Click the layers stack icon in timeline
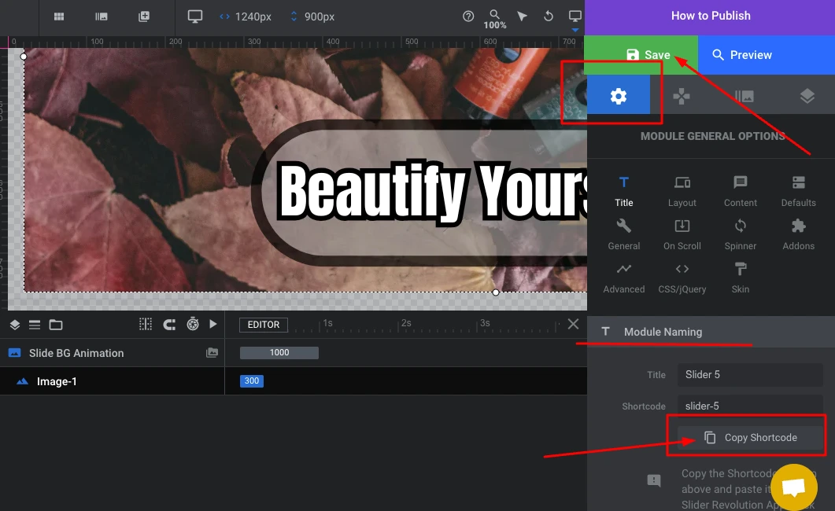The height and width of the screenshot is (511, 835). pyautogui.click(x=15, y=325)
